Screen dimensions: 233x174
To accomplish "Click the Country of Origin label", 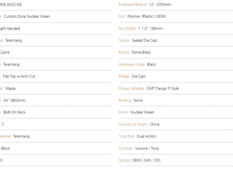I will point(133,124).
